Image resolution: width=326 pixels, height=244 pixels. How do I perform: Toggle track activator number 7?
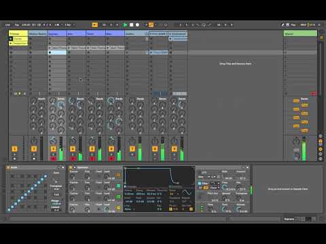[x=132, y=149]
